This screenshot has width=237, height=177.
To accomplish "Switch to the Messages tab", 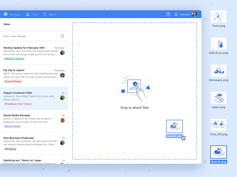I will click(15, 14).
